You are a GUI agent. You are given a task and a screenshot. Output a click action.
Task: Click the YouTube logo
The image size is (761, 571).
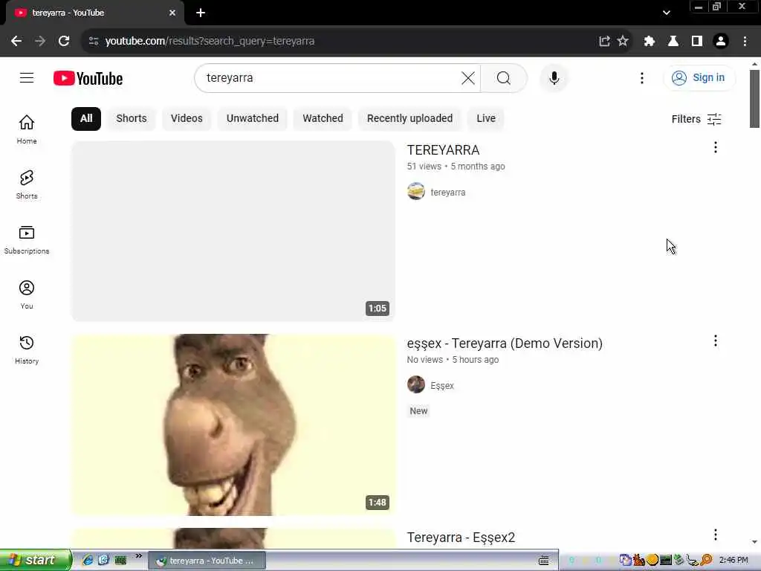88,78
